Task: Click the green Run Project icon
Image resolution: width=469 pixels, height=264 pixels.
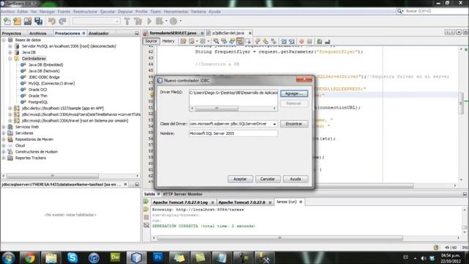Action: click(149, 21)
